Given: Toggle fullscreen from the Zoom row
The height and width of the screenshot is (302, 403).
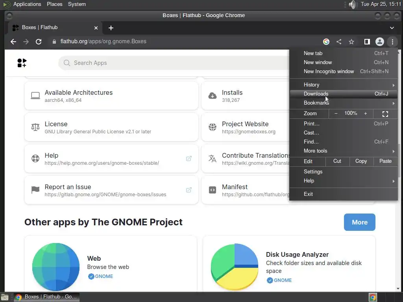Looking at the screenshot, I should point(385,114).
